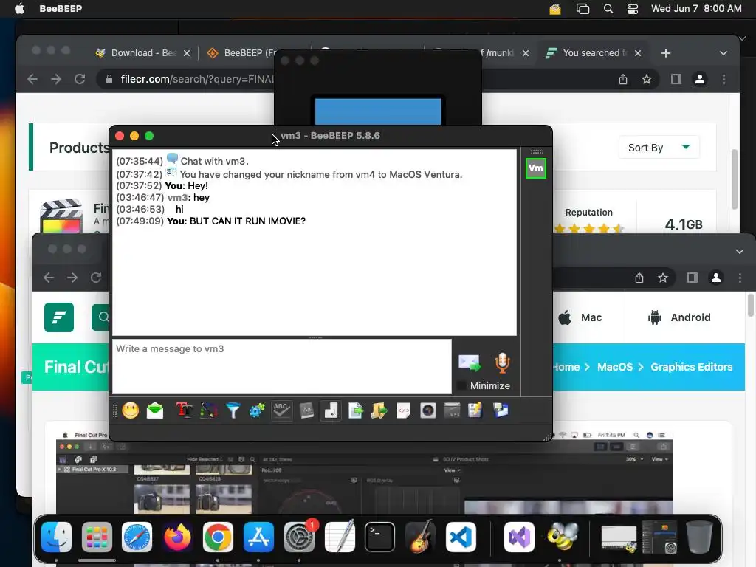Click the dark window icon in BeeBEEP toolbar
The height and width of the screenshot is (567, 756).
453,410
